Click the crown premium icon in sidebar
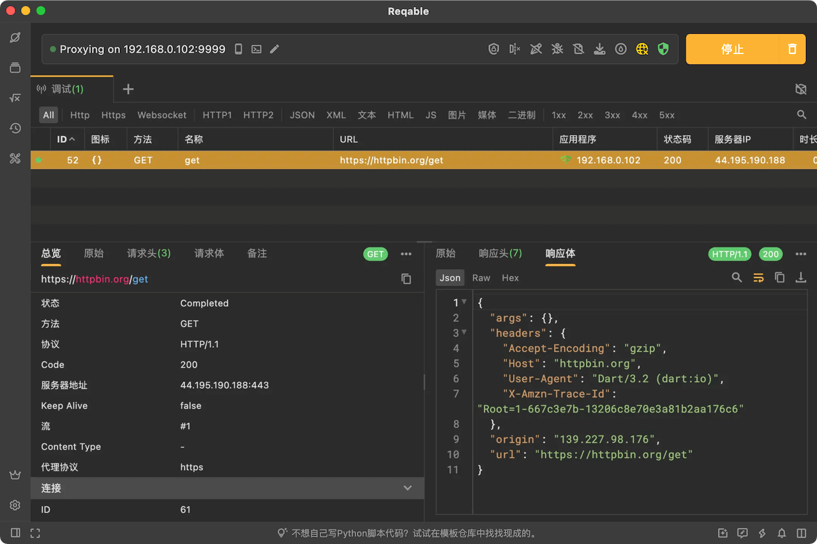The image size is (817, 544). click(x=15, y=475)
